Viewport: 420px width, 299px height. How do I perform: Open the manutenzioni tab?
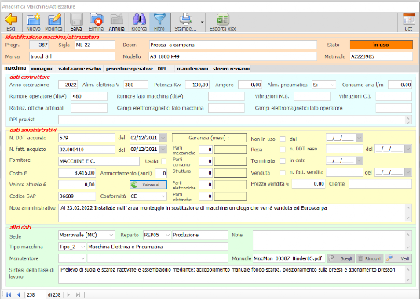click(192, 69)
